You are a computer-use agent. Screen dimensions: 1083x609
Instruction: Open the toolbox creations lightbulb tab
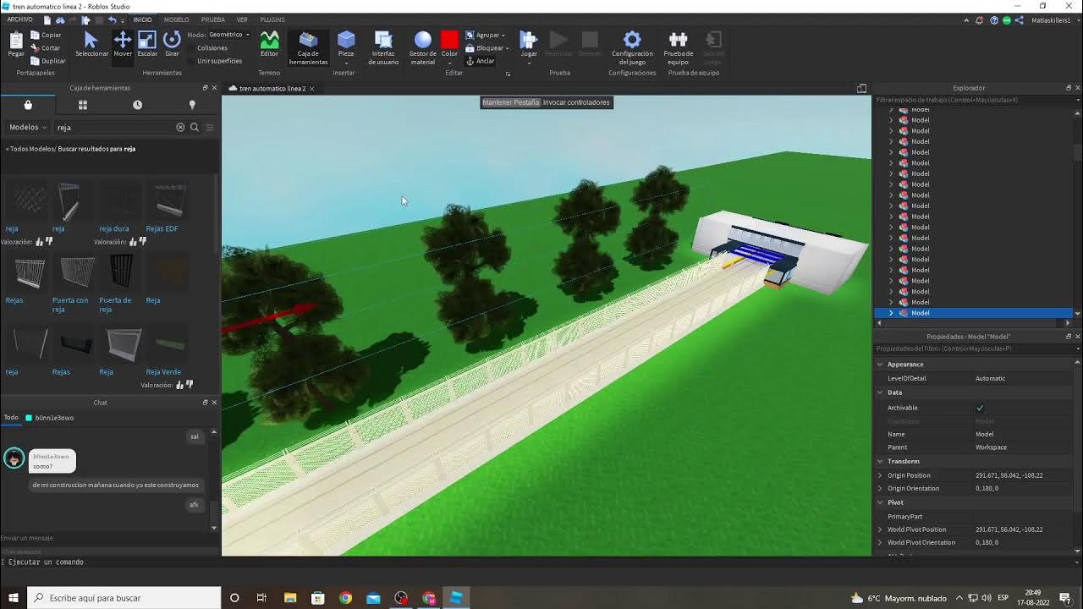192,105
